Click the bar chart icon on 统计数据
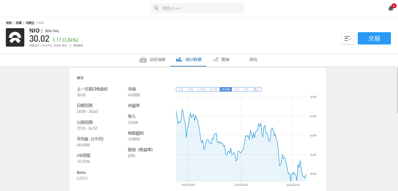The height and width of the screenshot is (191, 398). click(x=179, y=60)
